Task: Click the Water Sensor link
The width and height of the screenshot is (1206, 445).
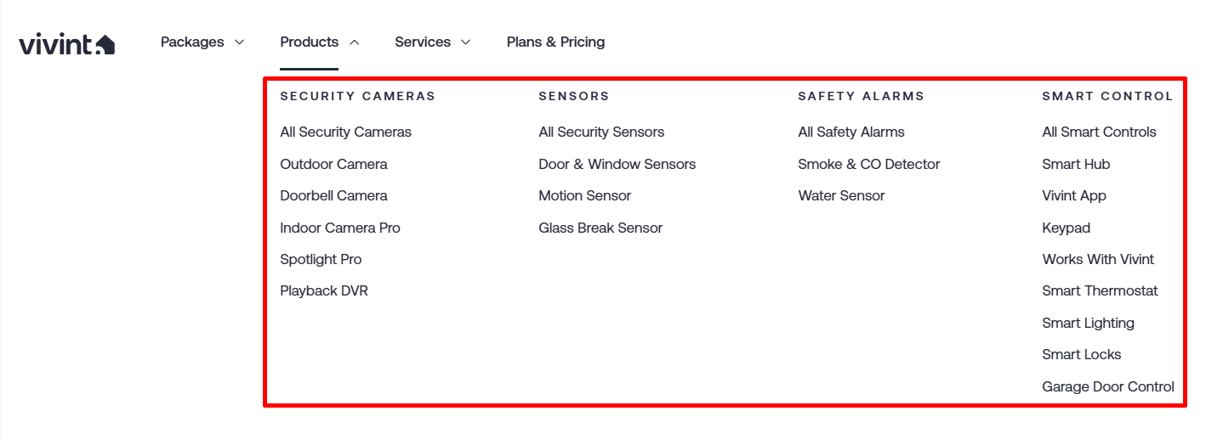Action: point(841,196)
